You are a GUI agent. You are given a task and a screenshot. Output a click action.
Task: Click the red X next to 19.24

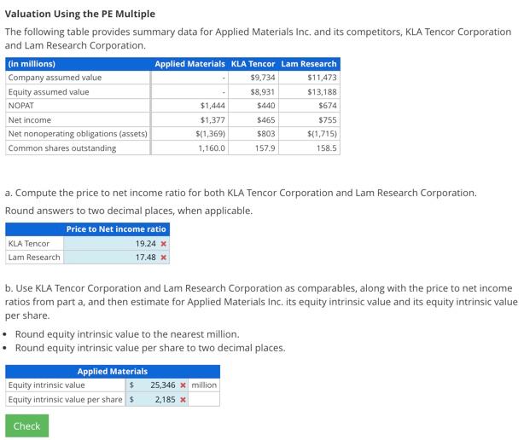coord(163,244)
